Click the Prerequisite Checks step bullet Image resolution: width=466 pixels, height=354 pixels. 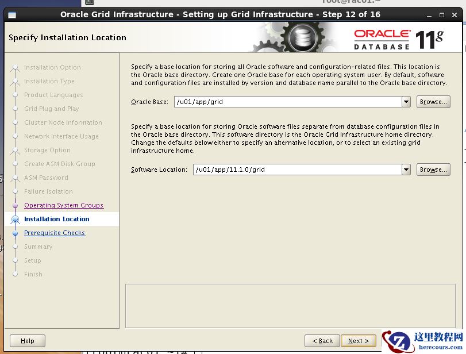15,233
